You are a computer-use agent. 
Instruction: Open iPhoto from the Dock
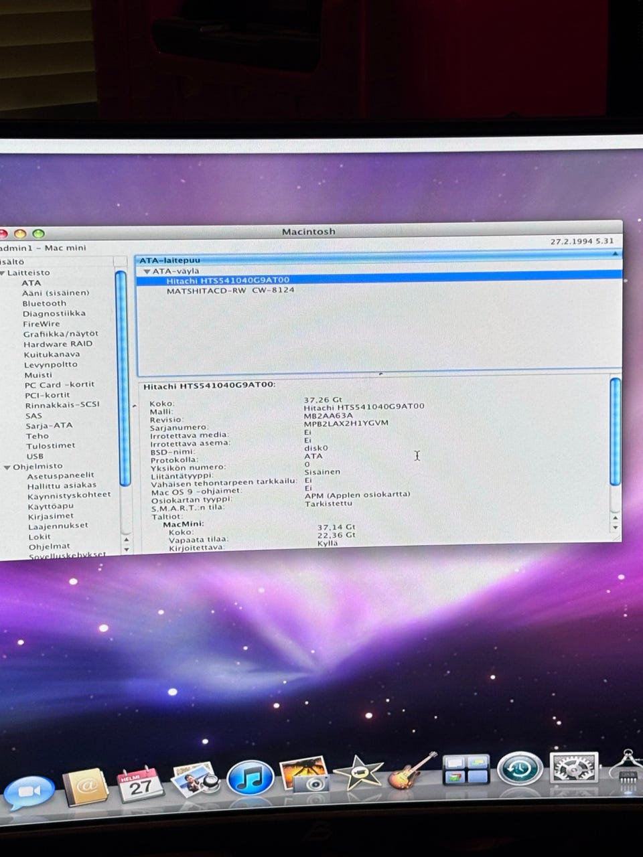tap(305, 775)
